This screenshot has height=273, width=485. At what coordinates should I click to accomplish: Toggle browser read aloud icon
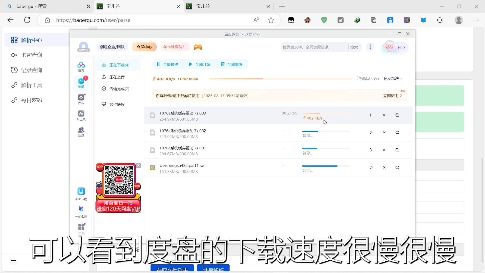coord(256,20)
